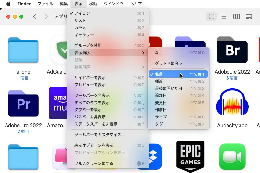This screenshot has width=260, height=173.
Task: Open the 編集 menu
Action: click(64, 4)
